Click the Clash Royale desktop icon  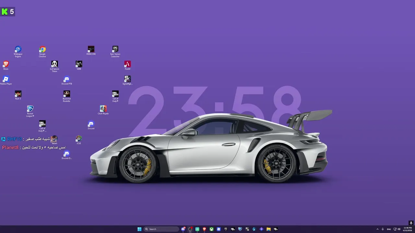coord(103,110)
